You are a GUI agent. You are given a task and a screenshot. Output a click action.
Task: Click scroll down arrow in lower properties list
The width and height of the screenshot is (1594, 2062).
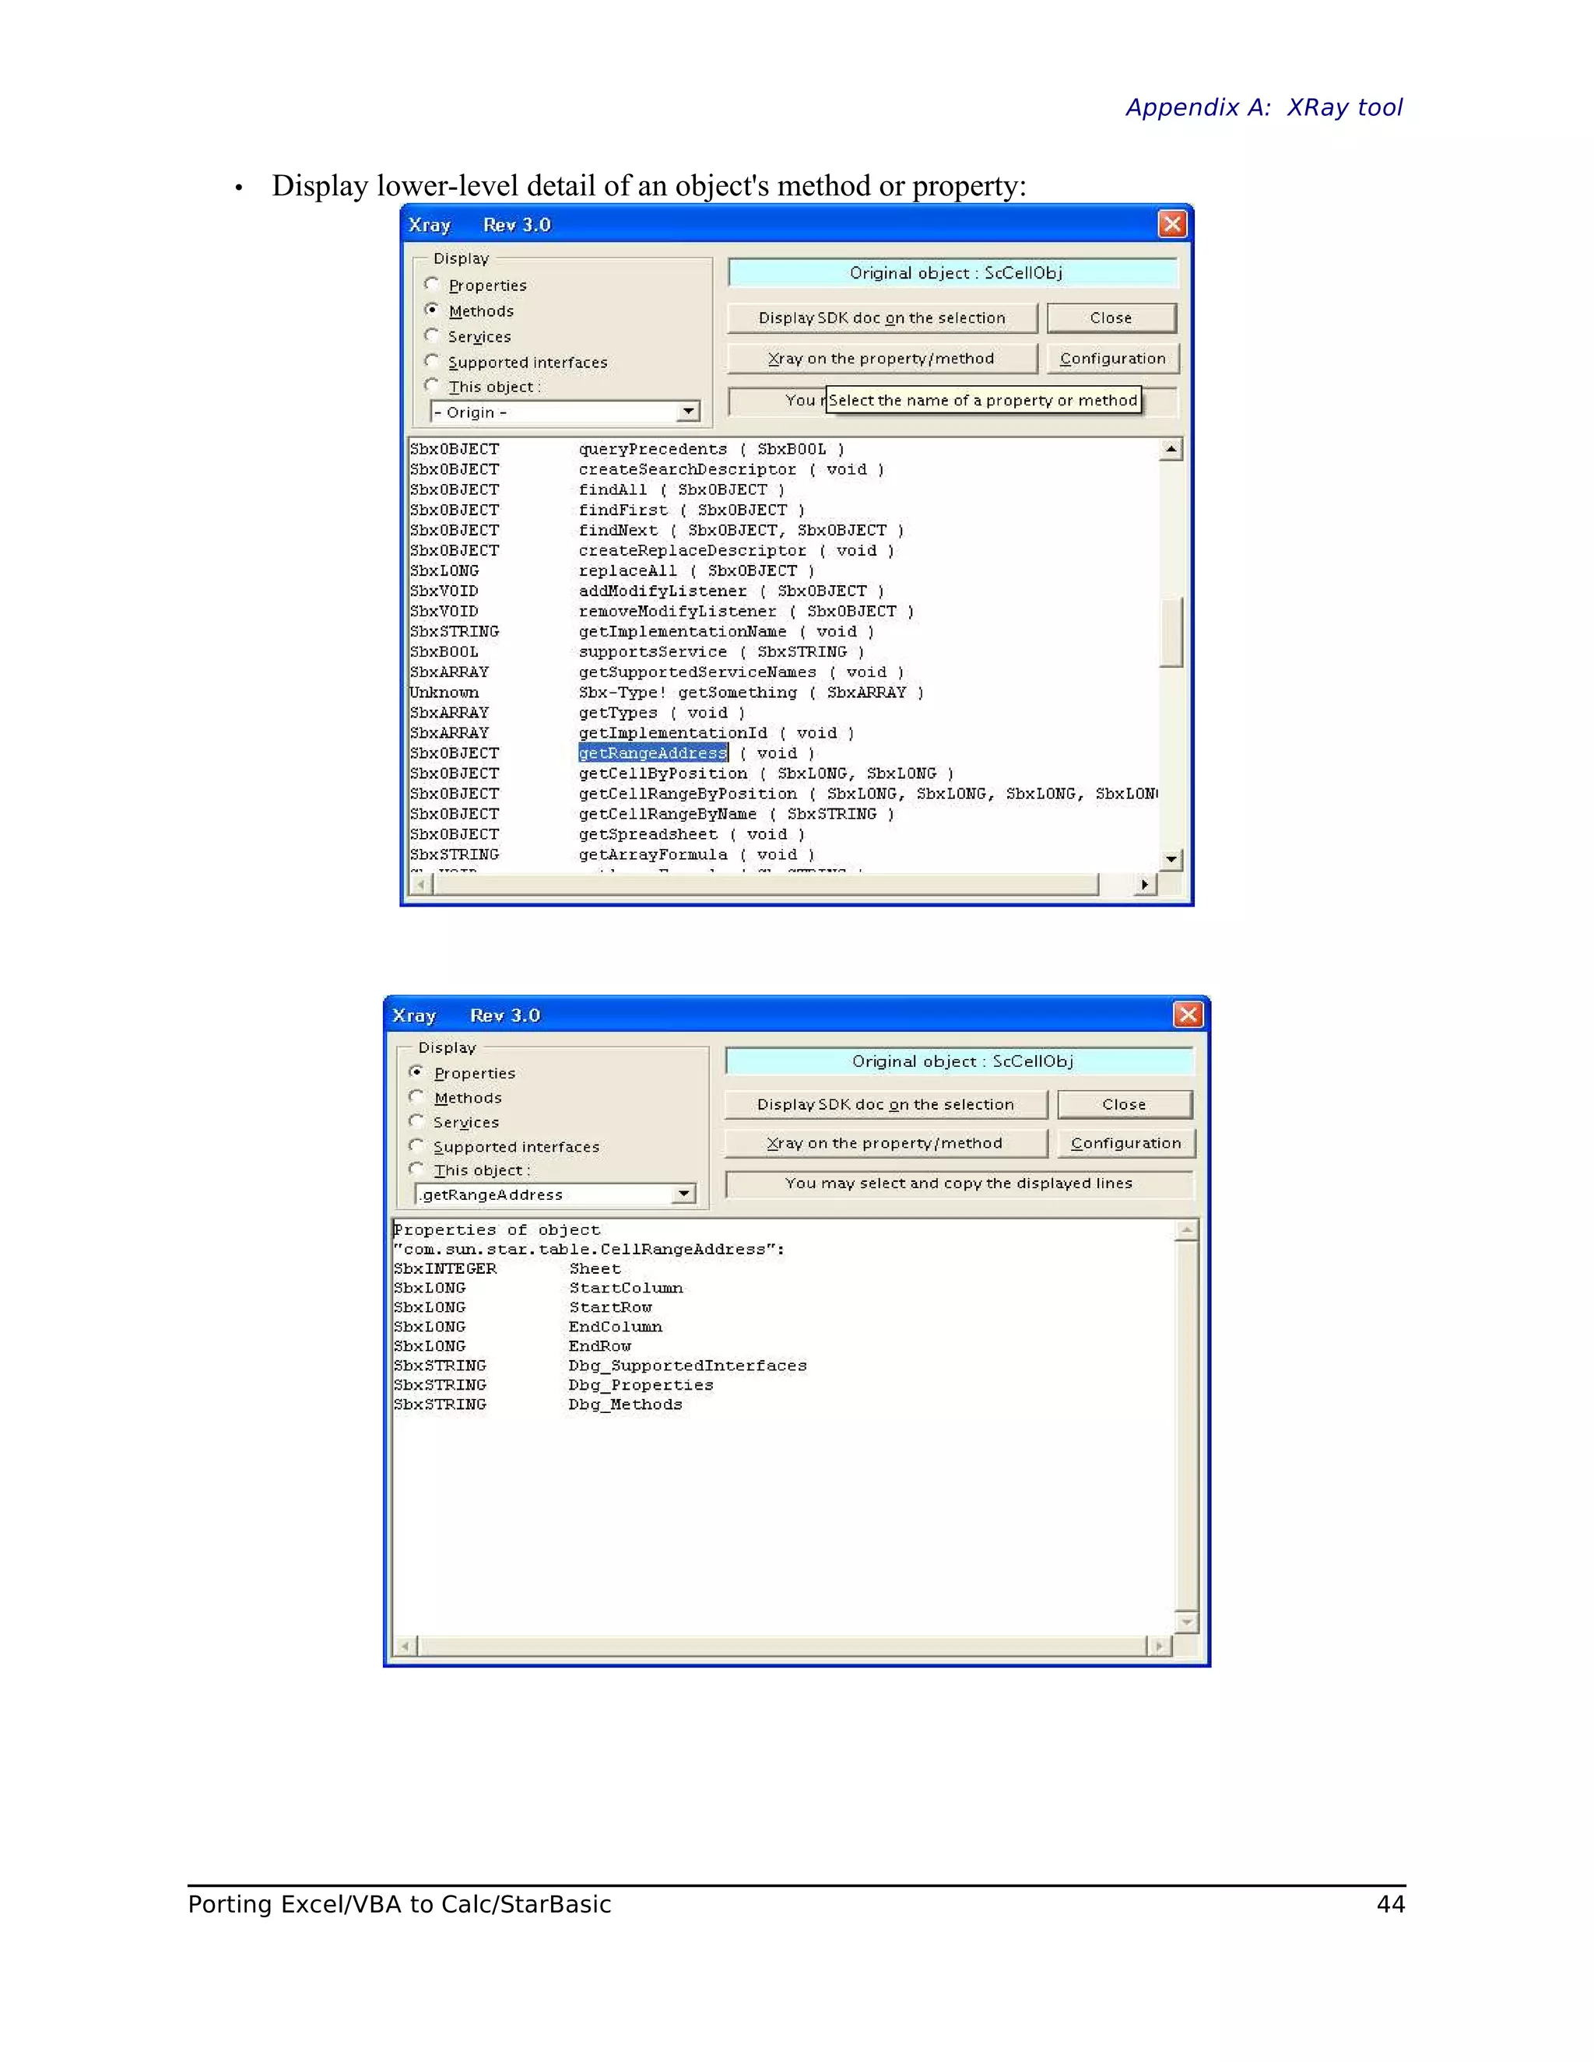[x=1187, y=1622]
